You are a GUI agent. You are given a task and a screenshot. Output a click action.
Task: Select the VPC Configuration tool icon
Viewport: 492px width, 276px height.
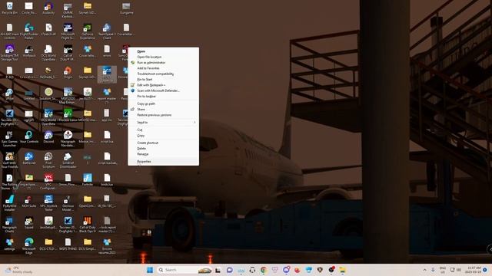click(x=48, y=182)
